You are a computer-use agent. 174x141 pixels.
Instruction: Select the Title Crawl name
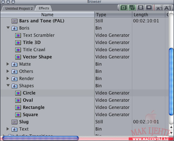pyautogui.click(x=34, y=50)
